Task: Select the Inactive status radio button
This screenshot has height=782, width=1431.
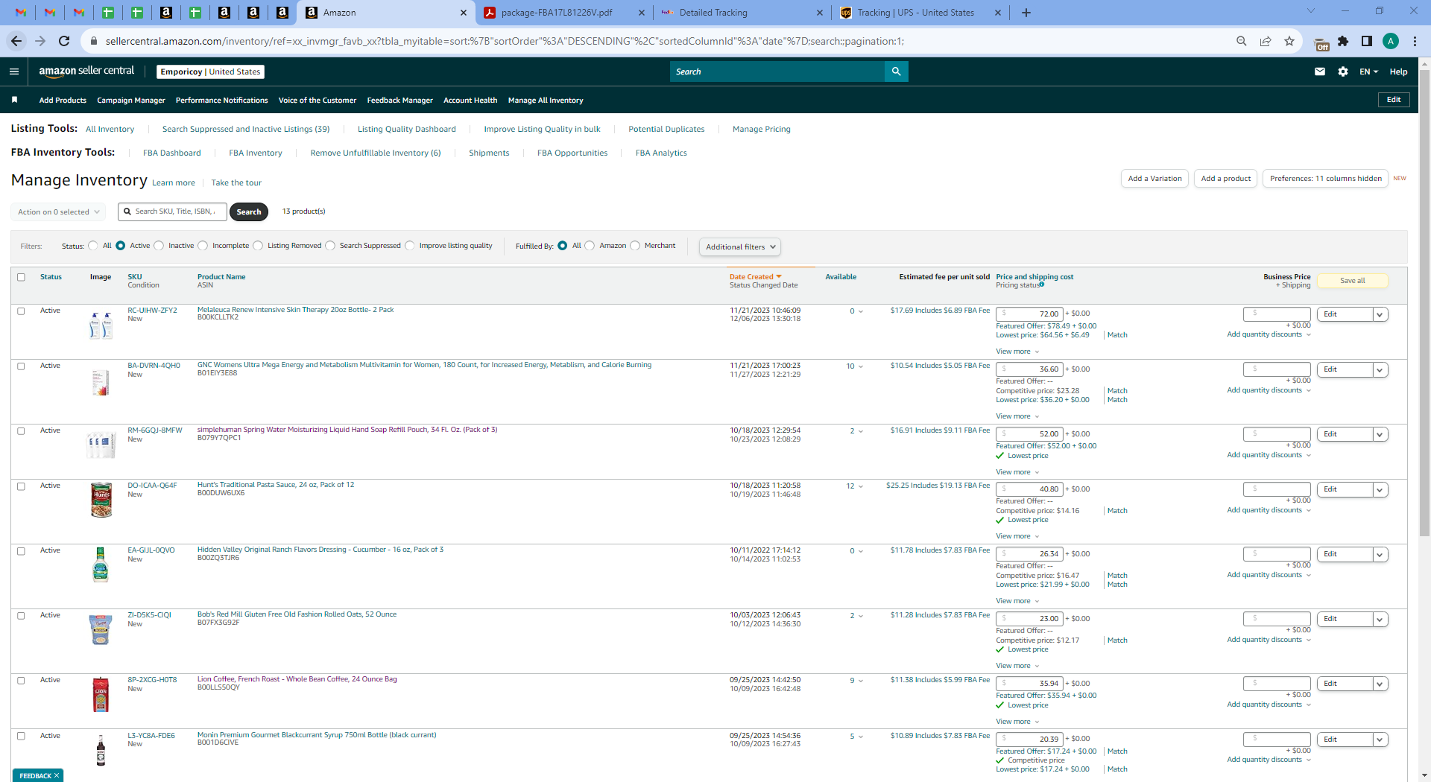Action: pyautogui.click(x=159, y=246)
